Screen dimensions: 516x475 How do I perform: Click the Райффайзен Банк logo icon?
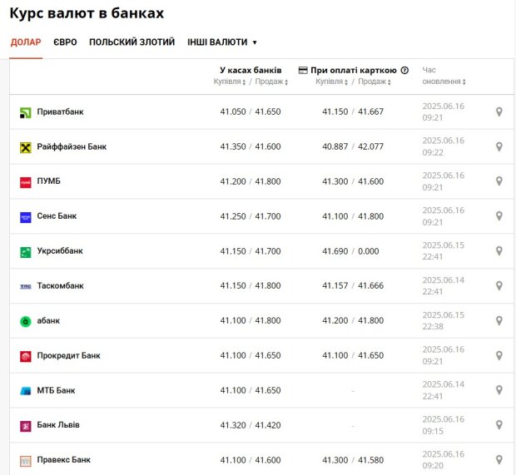(x=26, y=147)
